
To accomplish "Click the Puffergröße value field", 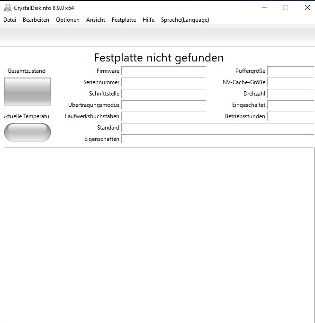I will 291,71.
